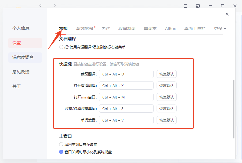Restore default for 打开mini窗口 shortcut
Viewport: 242px width, 163px height.
click(x=167, y=97)
